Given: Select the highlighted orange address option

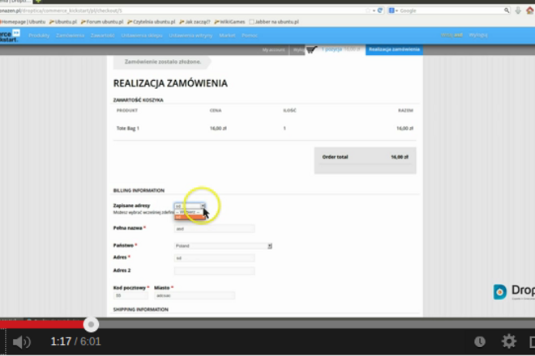Looking at the screenshot, I should click(x=190, y=217).
